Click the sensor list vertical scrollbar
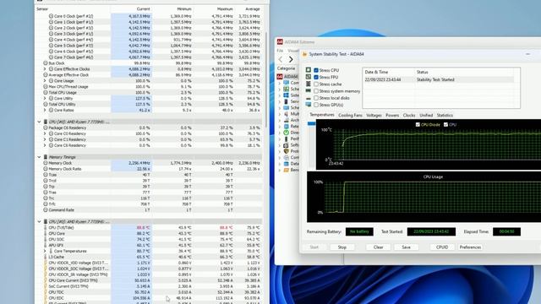541x304 pixels. coord(266,79)
